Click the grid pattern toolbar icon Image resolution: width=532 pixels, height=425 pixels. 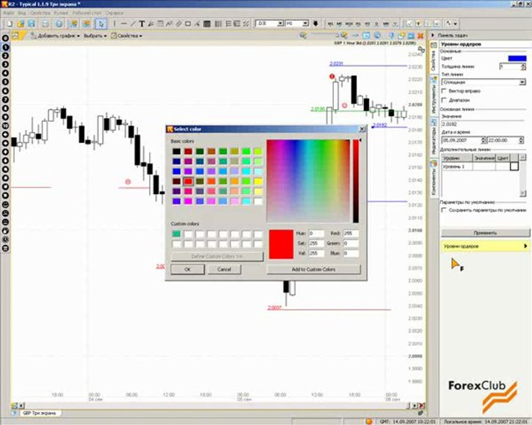[x=207, y=24]
